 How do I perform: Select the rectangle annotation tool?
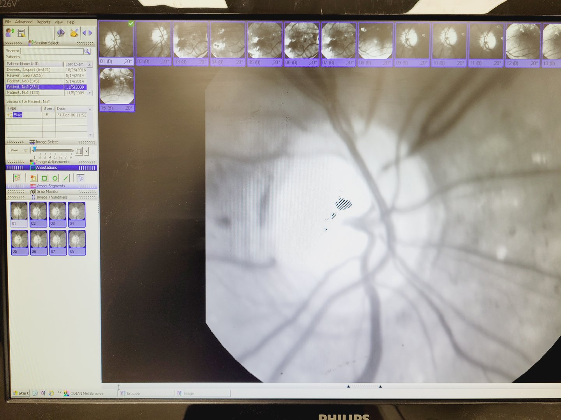coord(44,178)
